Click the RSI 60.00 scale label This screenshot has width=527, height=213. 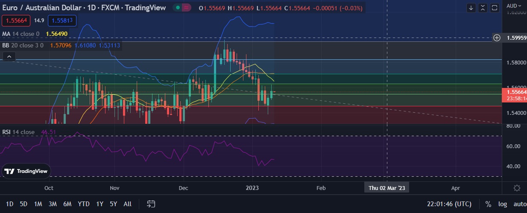[512, 146]
